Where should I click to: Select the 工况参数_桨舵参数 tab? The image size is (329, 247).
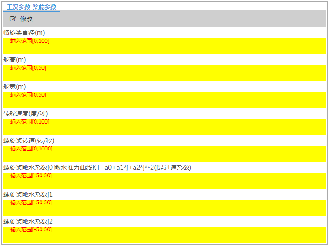pos(32,7)
